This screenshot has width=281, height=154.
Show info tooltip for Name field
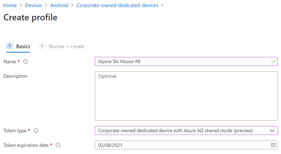(26, 62)
